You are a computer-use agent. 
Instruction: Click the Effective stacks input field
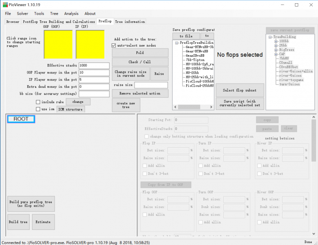pyautogui.click(x=94, y=65)
